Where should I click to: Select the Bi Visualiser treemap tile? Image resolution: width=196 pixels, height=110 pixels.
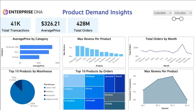(74, 104)
